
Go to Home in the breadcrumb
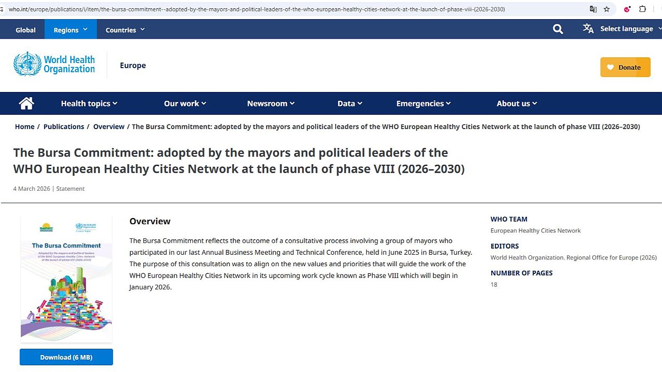click(24, 127)
